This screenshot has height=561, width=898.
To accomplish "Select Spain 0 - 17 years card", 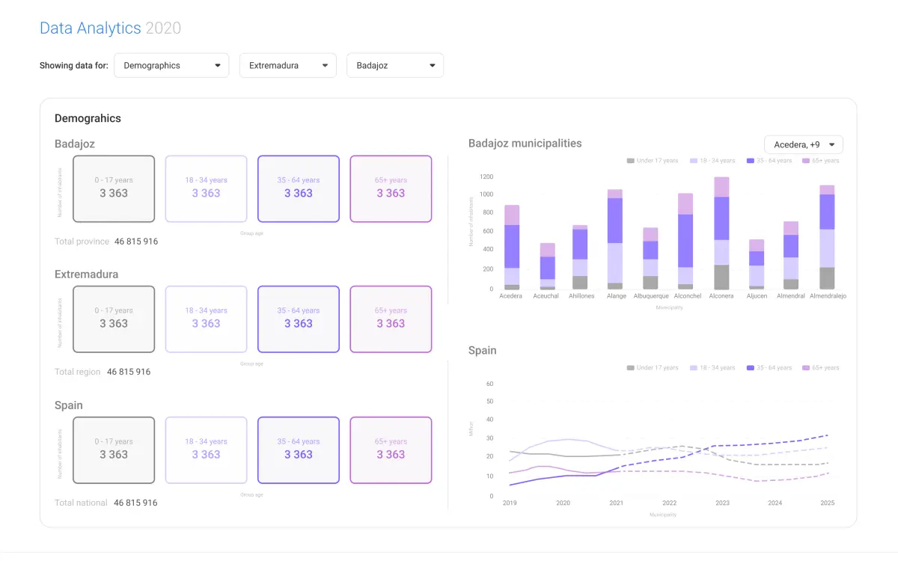I will point(114,450).
